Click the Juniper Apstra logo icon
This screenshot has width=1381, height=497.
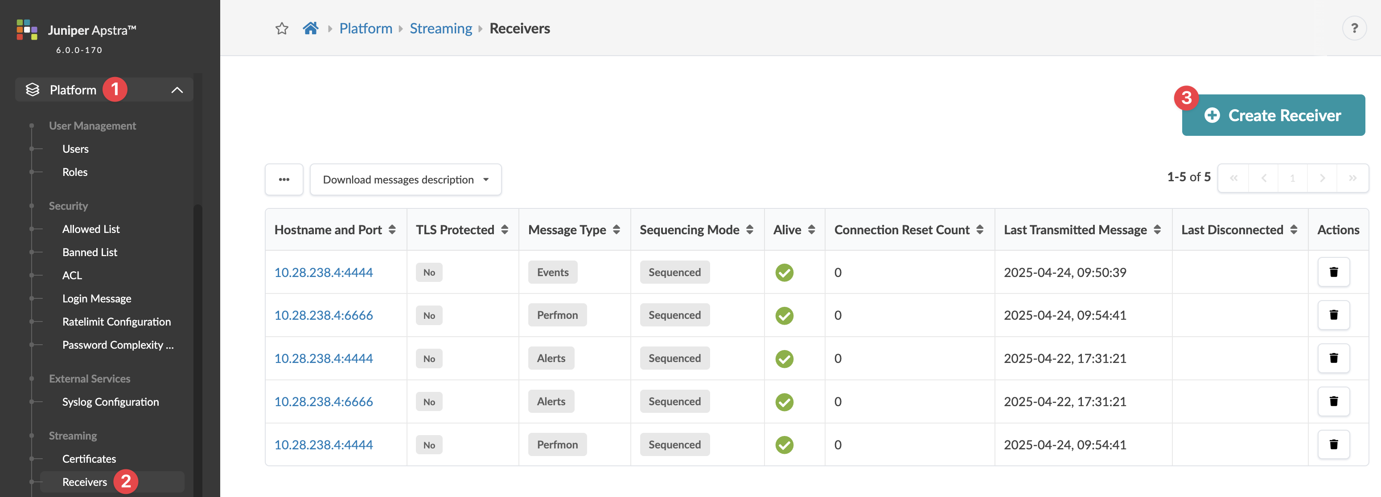click(x=27, y=30)
